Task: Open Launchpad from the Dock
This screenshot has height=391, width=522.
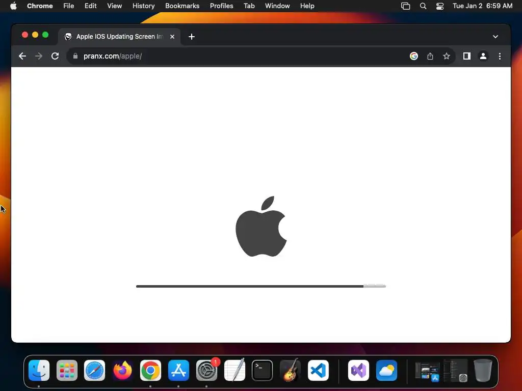Action: pyautogui.click(x=67, y=371)
